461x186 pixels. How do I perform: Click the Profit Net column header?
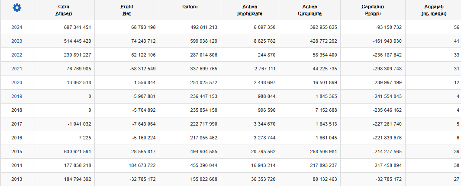pyautogui.click(x=127, y=10)
